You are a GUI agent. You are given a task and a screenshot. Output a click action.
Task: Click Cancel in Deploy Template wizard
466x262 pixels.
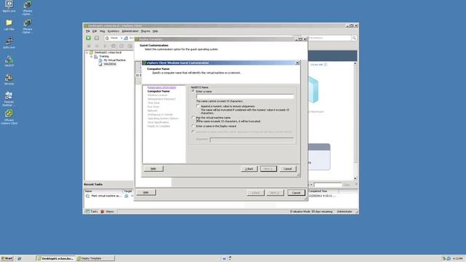[x=296, y=193]
